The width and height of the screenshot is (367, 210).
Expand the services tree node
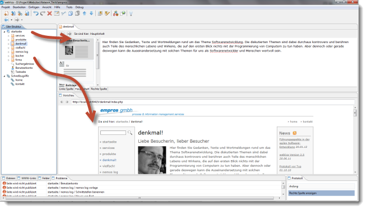coord(8,36)
